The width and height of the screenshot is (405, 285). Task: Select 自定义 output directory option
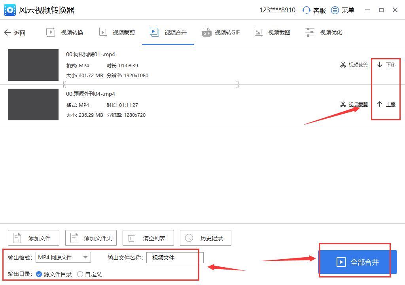coord(89,274)
